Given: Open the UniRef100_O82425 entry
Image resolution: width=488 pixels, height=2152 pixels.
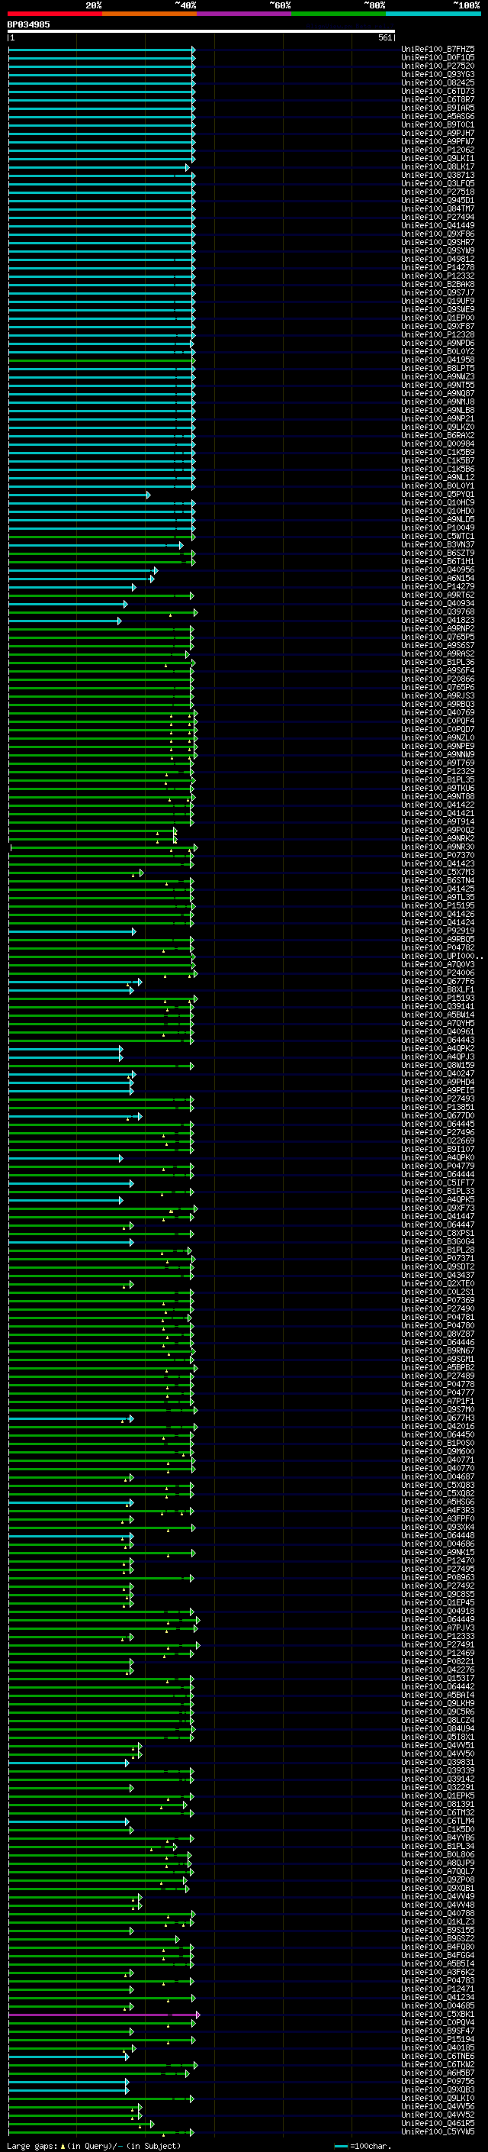Looking at the screenshot, I should click(x=438, y=82).
